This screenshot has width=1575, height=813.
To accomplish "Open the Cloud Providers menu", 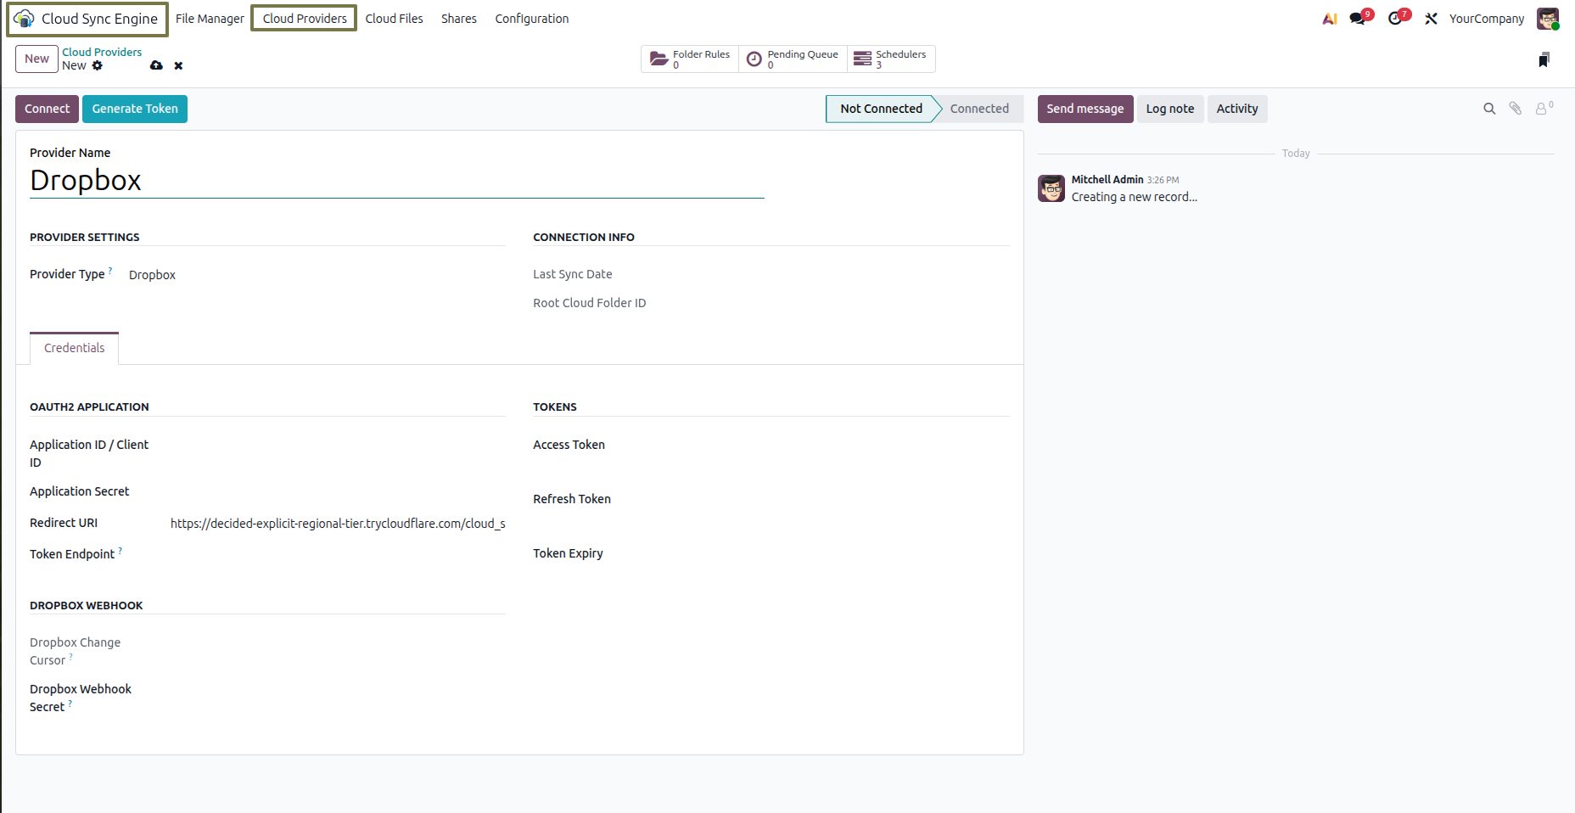I will point(305,19).
